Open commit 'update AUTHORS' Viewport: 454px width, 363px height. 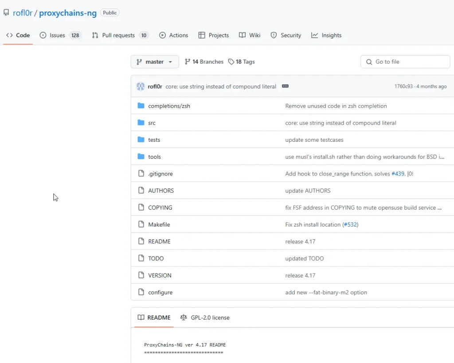coord(308,191)
